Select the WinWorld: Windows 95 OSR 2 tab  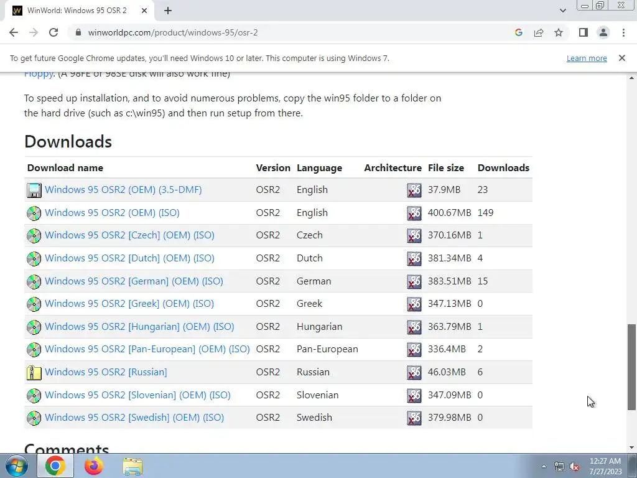pos(80,11)
